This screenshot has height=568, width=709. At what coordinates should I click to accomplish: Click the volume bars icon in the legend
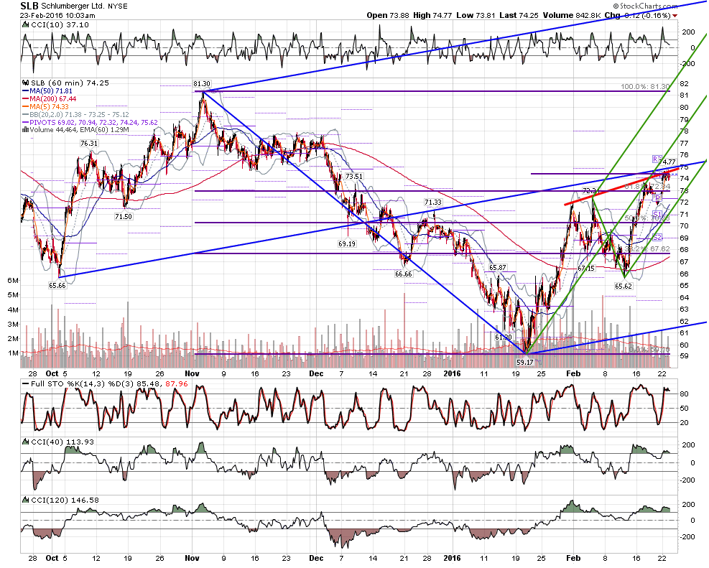click(26, 130)
